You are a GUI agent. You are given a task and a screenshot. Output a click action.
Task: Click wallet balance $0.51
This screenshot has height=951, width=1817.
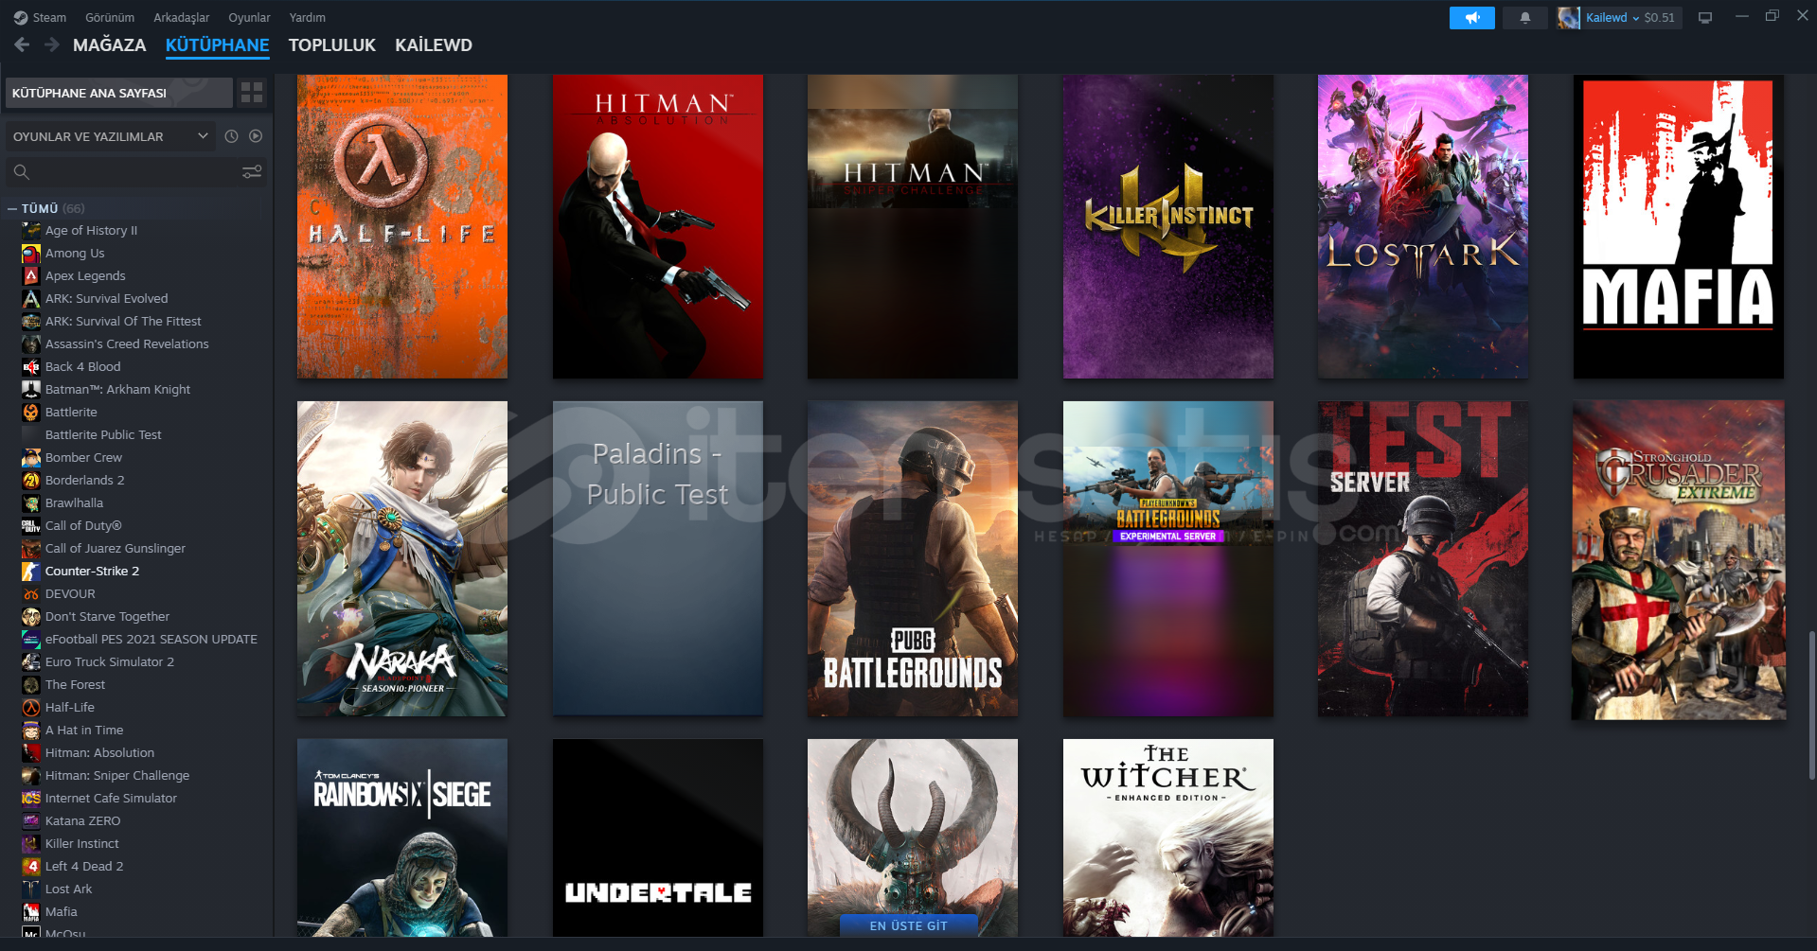coord(1659,18)
